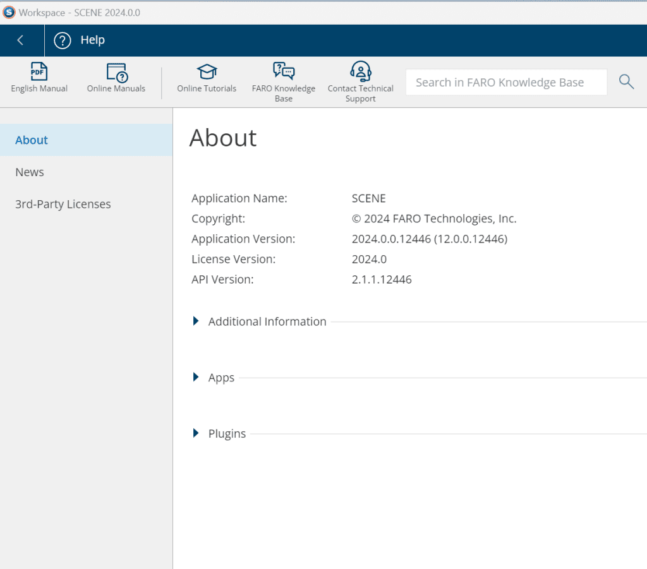Click the API version value 2.1.1.12446
The width and height of the screenshot is (647, 569).
[382, 280]
